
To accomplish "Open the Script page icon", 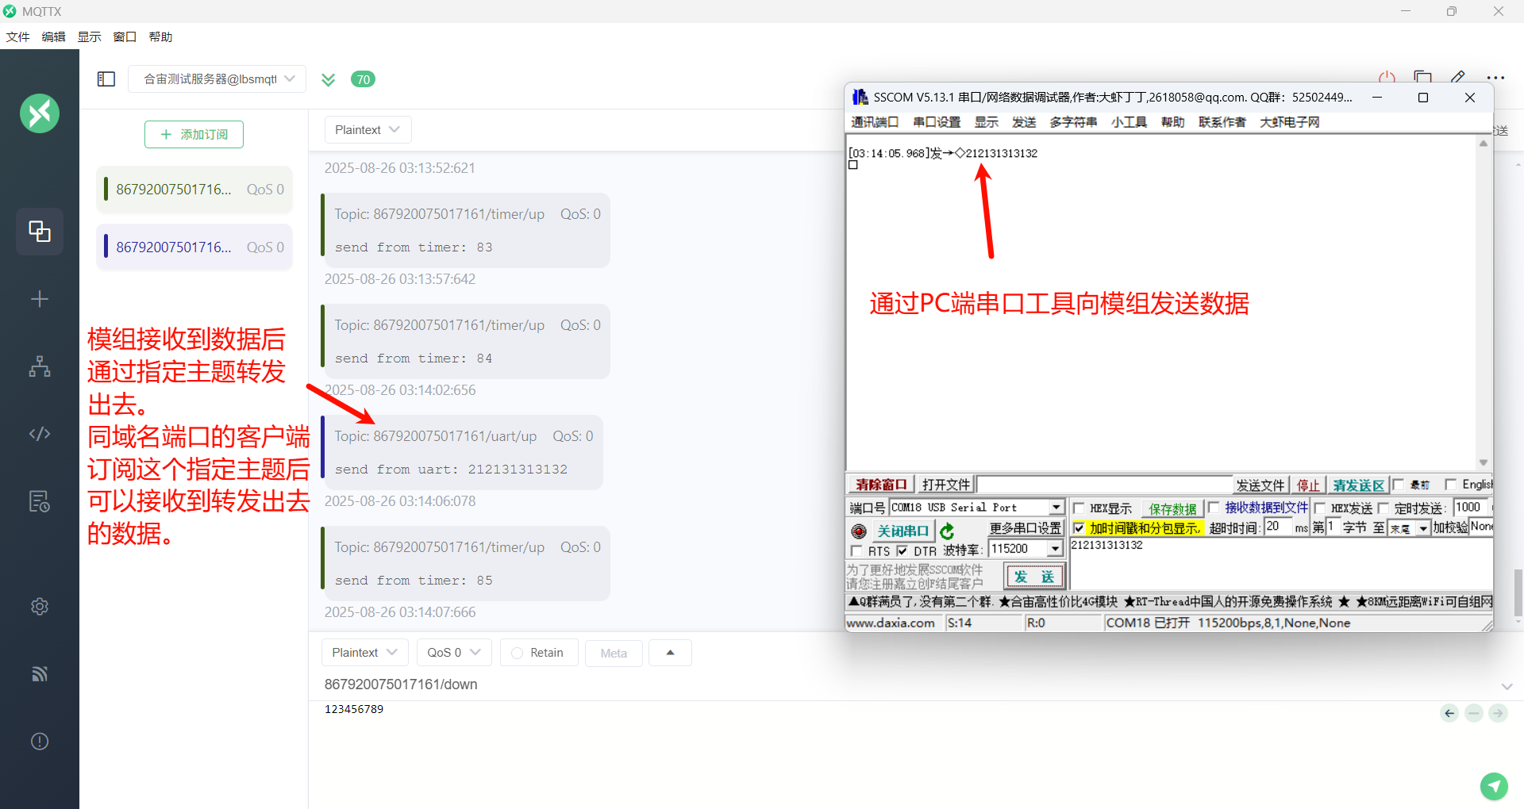I will pos(40,434).
